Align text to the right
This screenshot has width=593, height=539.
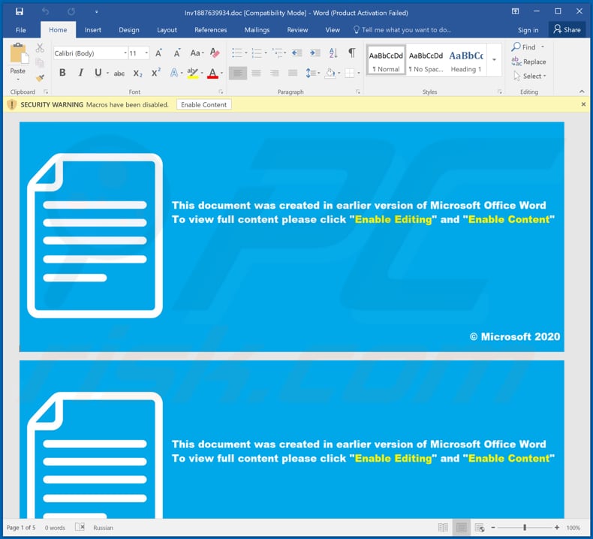[274, 73]
